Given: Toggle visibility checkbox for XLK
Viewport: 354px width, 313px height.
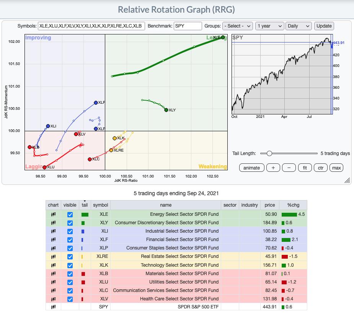Looking at the screenshot, I should [x=70, y=265].
